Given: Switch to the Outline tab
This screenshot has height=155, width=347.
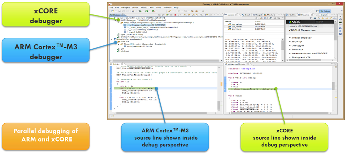Looking at the screenshot, I should pos(291,15).
